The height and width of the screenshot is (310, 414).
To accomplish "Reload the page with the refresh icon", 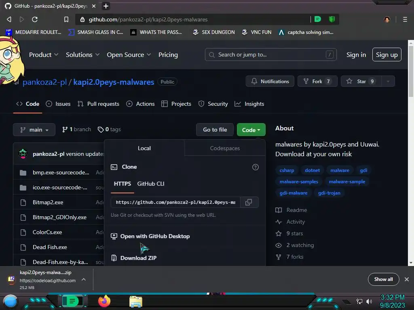I will (35, 19).
